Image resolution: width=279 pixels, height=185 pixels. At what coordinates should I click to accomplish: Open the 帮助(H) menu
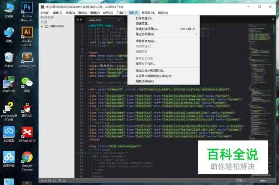(x=163, y=13)
